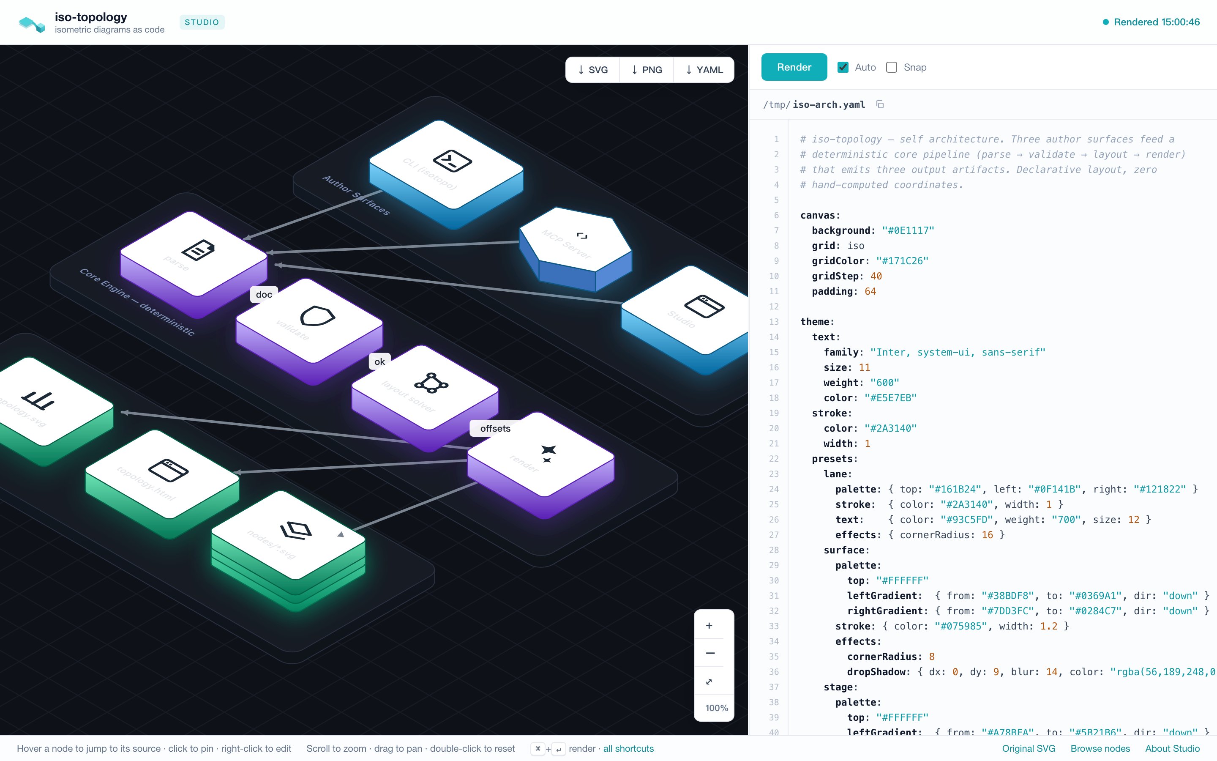Place cursor on the gridStep: 40 line
The width and height of the screenshot is (1217, 761).
pos(846,276)
